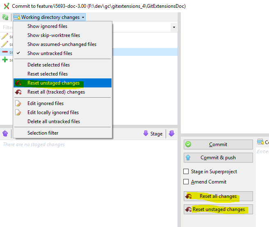The width and height of the screenshot is (269, 227).
Task: Select Show ignored files menu item
Action: click(x=63, y=26)
